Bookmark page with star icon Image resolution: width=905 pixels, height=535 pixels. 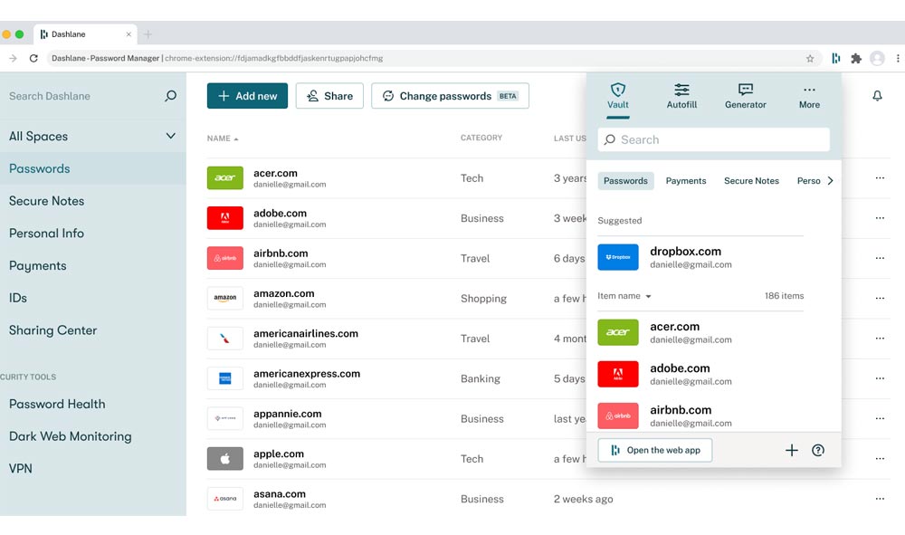[810, 58]
